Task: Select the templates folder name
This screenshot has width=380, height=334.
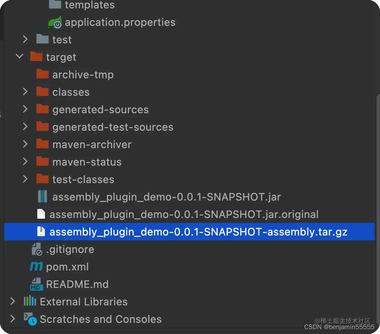Action: [x=90, y=5]
